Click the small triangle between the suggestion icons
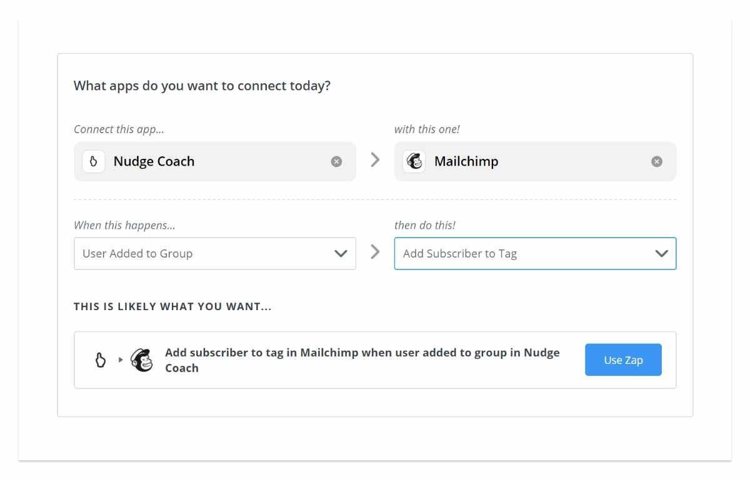This screenshot has width=750, height=479. pos(121,360)
